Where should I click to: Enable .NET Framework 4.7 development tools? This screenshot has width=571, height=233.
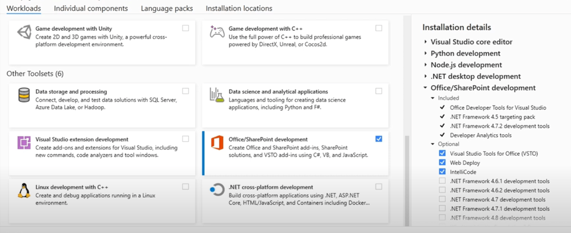[x=442, y=199]
